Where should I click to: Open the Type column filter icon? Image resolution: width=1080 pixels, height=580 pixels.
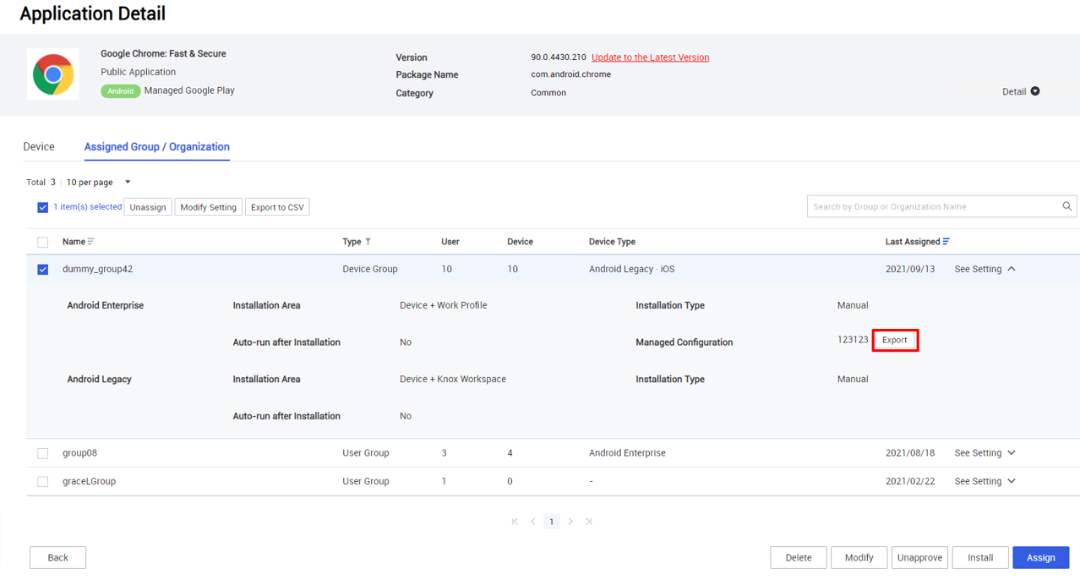[367, 242]
